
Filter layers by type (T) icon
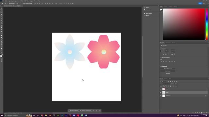pyautogui.click(x=172, y=82)
